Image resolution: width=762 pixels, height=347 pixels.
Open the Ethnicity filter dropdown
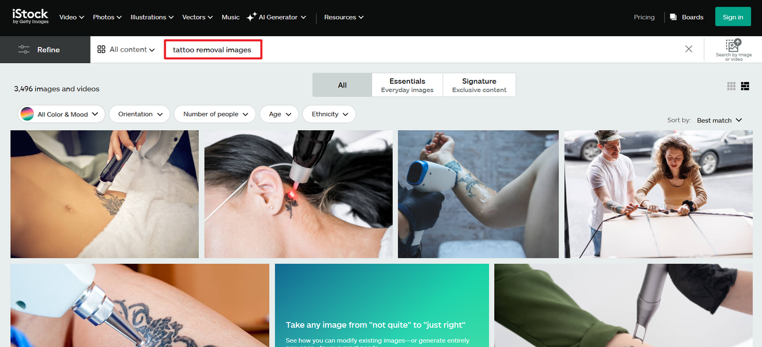pos(329,114)
